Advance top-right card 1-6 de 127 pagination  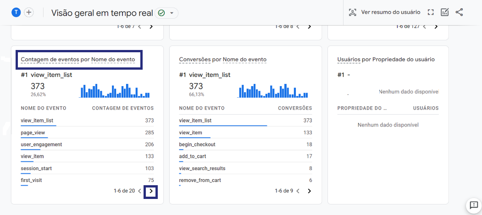436,27
